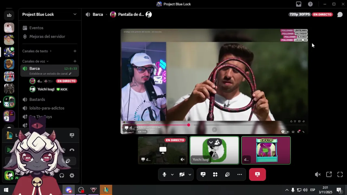
Task: Click the 'Pantalla de d...' stream title
Action: (x=131, y=14)
